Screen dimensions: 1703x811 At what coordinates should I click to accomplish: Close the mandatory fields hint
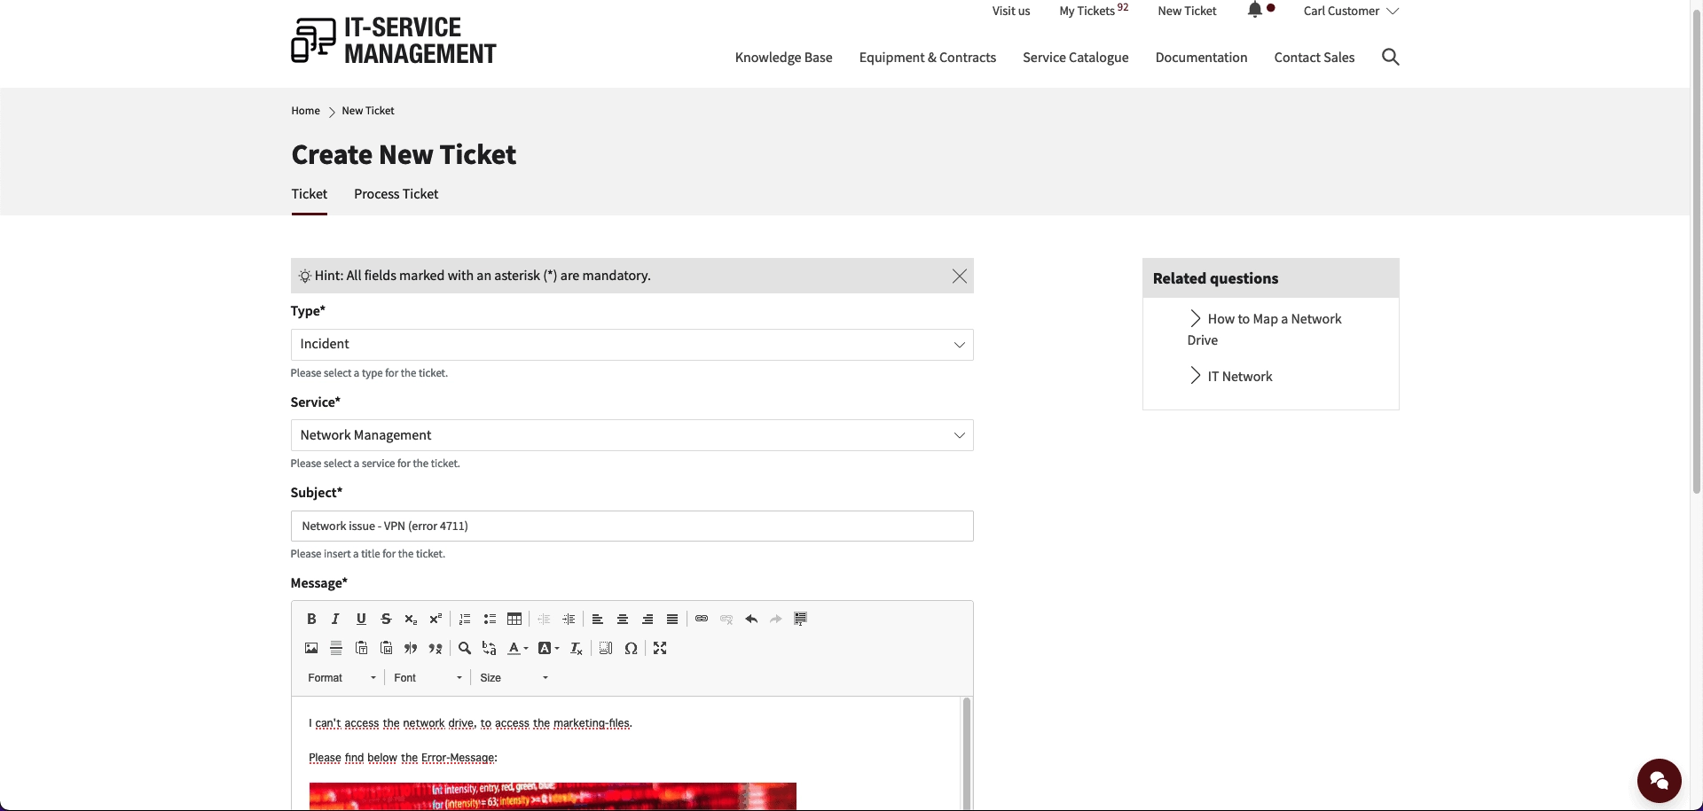coord(960,276)
